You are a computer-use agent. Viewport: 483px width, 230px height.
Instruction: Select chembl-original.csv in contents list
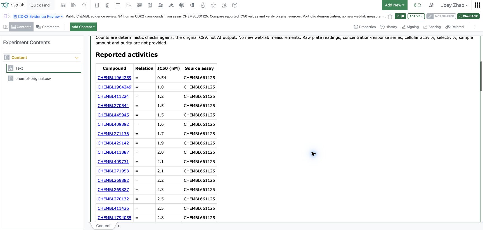pyautogui.click(x=44, y=79)
